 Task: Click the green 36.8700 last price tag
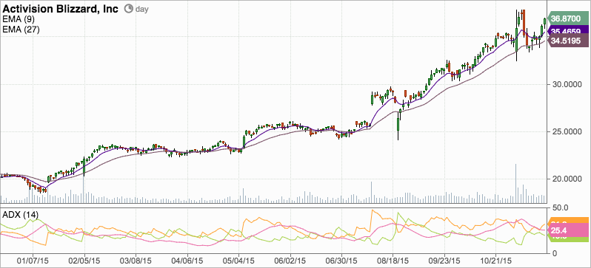point(567,18)
